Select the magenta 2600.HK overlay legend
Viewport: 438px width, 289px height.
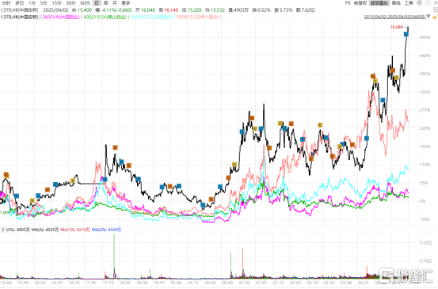(x=61, y=17)
